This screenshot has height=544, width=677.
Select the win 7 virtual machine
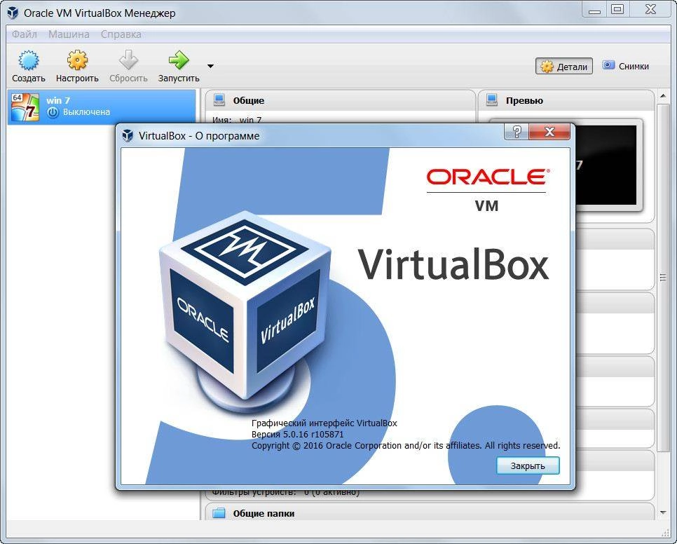tap(102, 107)
